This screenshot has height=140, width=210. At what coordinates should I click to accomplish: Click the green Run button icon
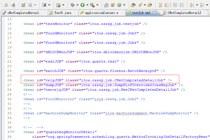[82, 5]
